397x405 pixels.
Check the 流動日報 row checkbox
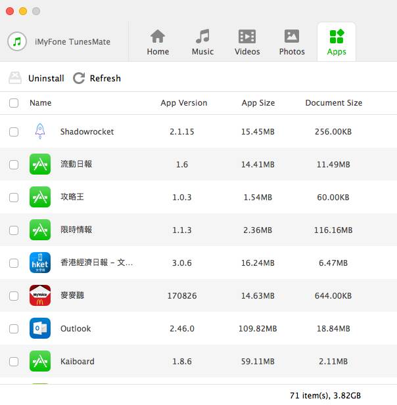[x=14, y=165]
